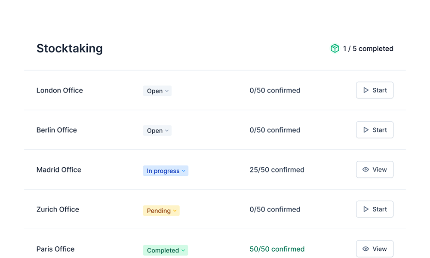Start the Zurich Office stocktaking
Screen dimensions: 430x258
[375, 209]
